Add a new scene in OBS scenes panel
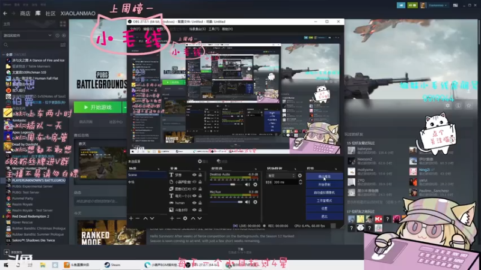The image size is (481, 270). tap(131, 218)
